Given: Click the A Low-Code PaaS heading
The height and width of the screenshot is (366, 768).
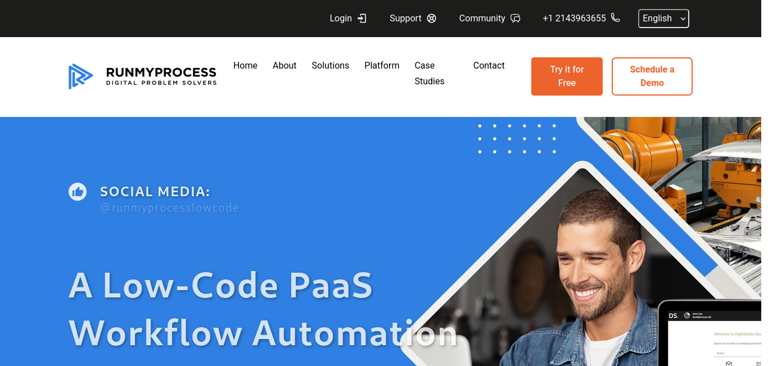Looking at the screenshot, I should tap(221, 286).
